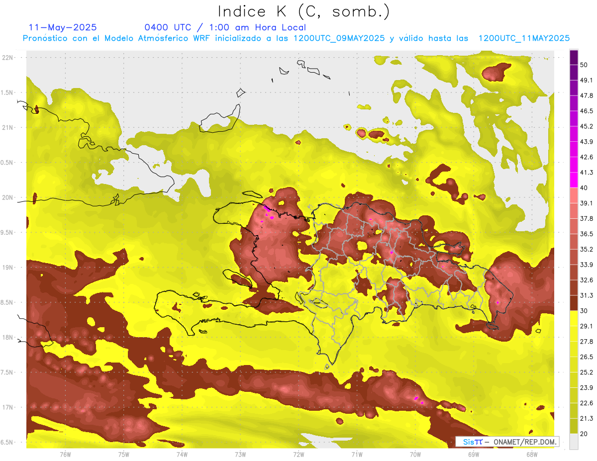This screenshot has height=461, width=597.
Task: Click the "22N" latitude label
Action: (8, 58)
